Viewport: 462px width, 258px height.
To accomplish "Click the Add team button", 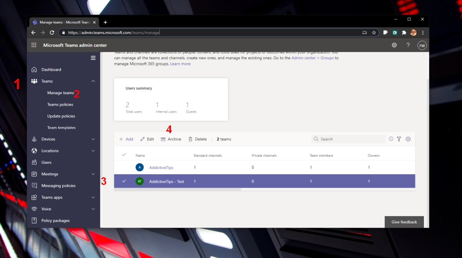I will click(x=126, y=139).
